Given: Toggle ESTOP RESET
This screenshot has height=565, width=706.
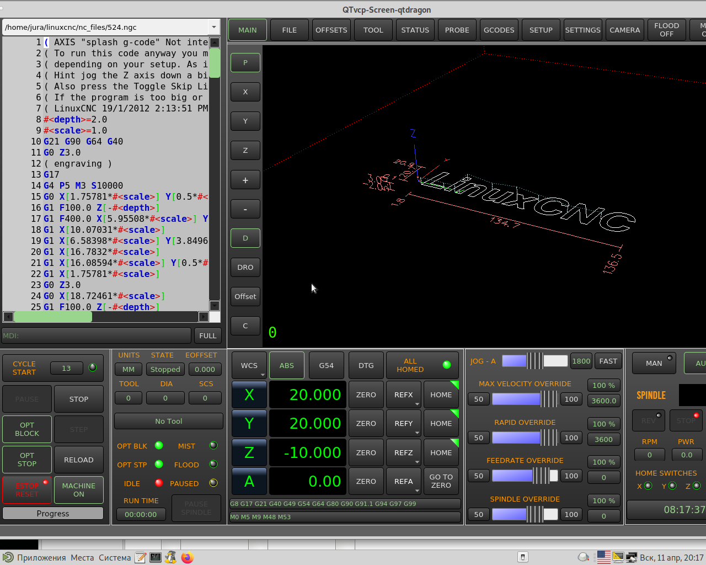Looking at the screenshot, I should (27, 490).
